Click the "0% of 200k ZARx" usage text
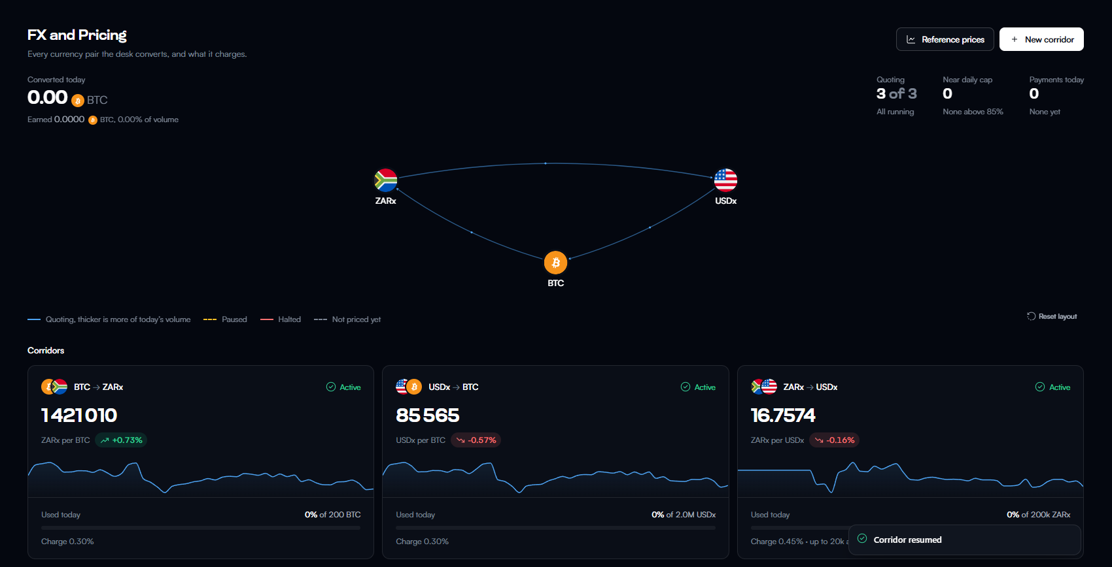This screenshot has width=1112, height=567. point(1039,515)
